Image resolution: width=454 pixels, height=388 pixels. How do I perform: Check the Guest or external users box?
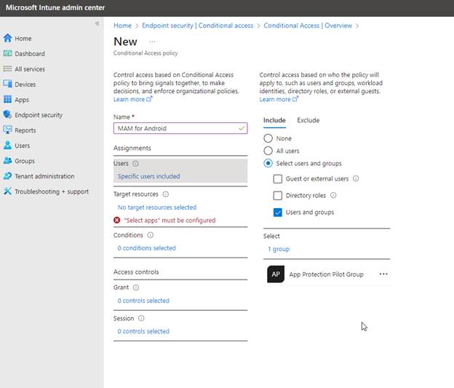click(278, 178)
